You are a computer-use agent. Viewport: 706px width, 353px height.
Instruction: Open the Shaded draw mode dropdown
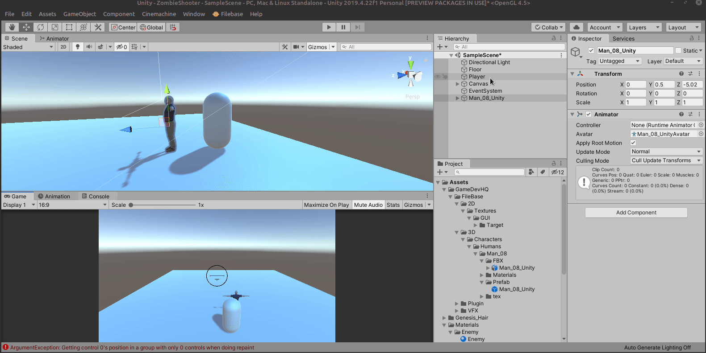point(28,47)
